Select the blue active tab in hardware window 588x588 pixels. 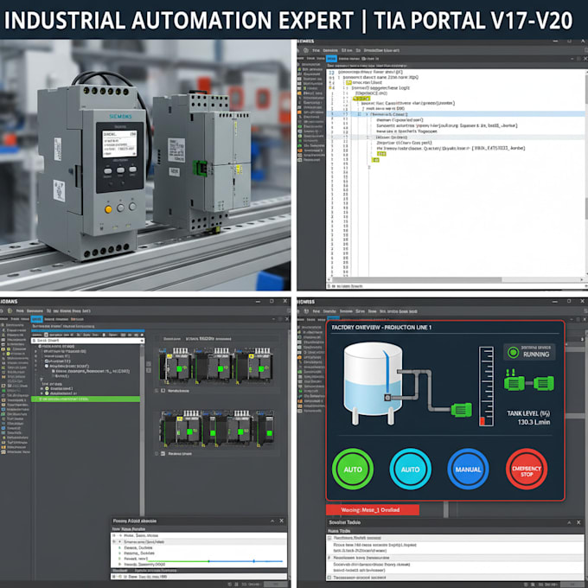click(x=36, y=319)
